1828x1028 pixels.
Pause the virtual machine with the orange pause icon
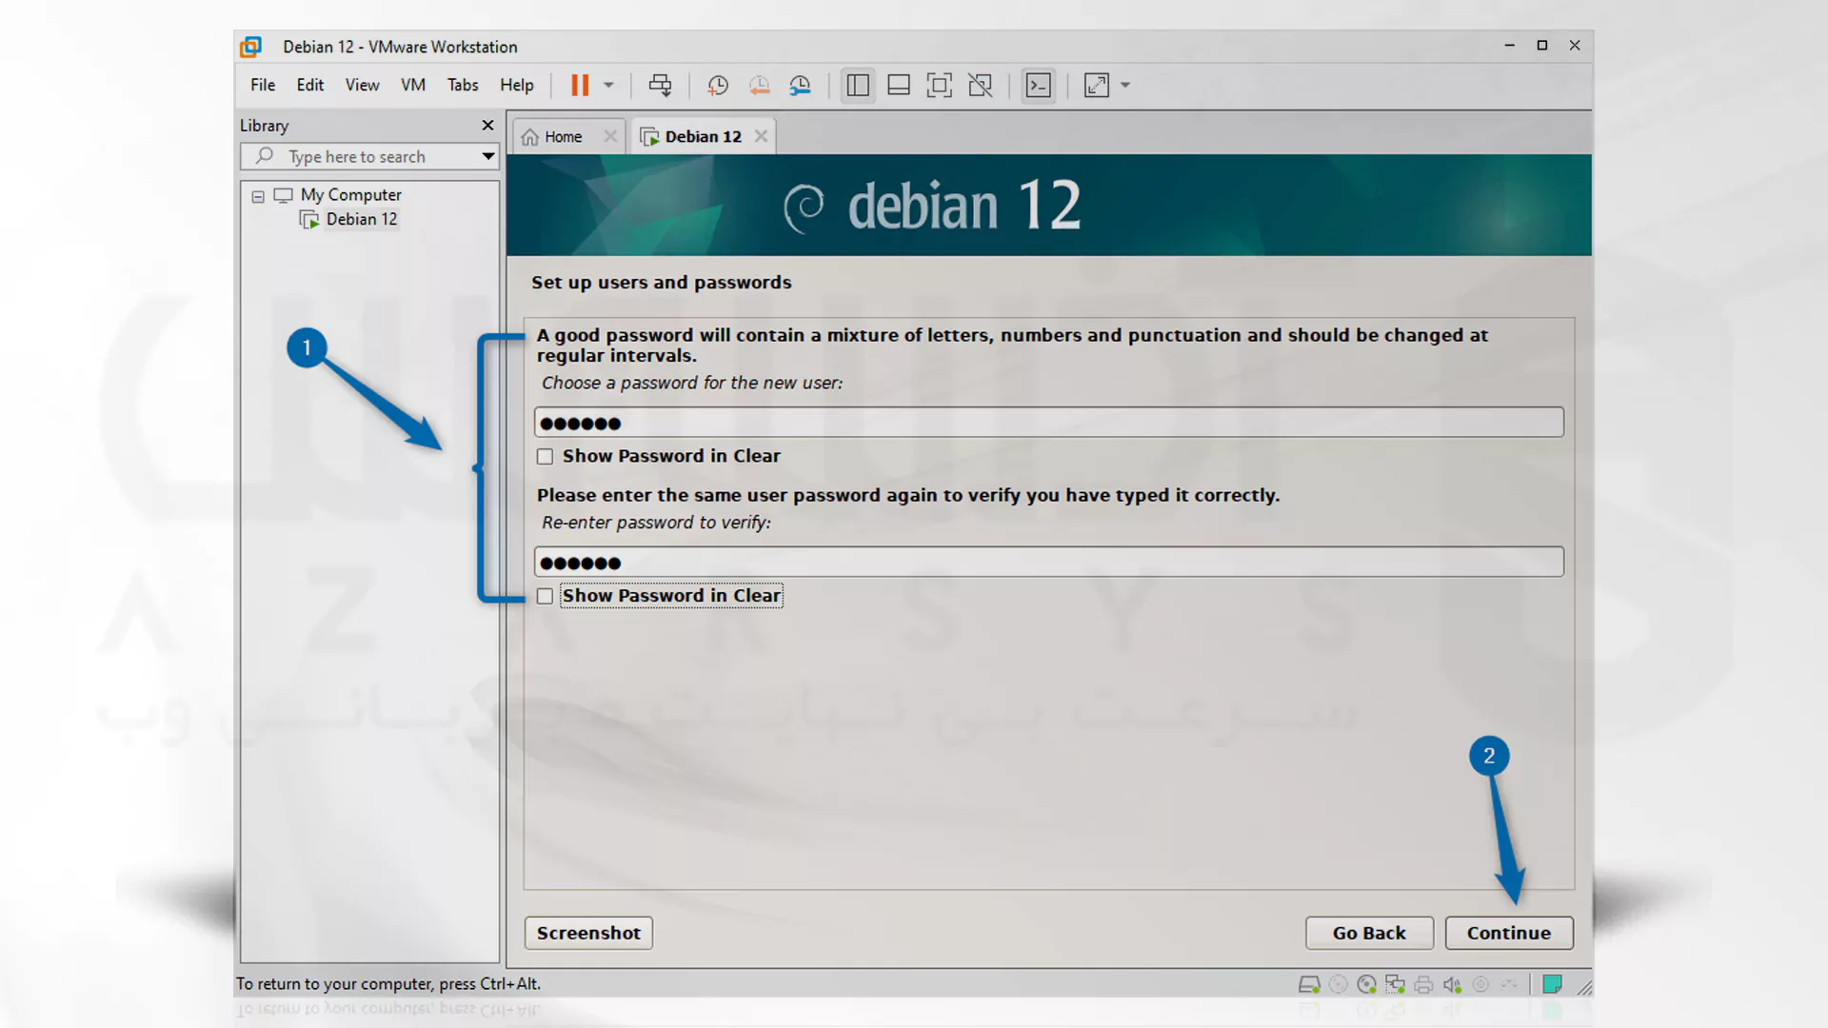579,86
